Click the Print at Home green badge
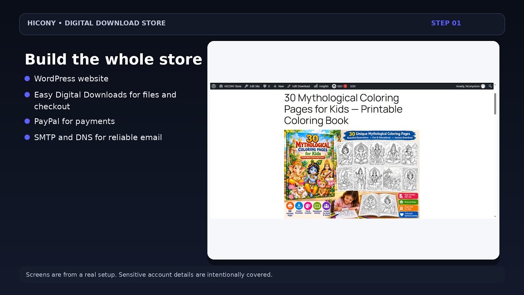 tap(408, 202)
